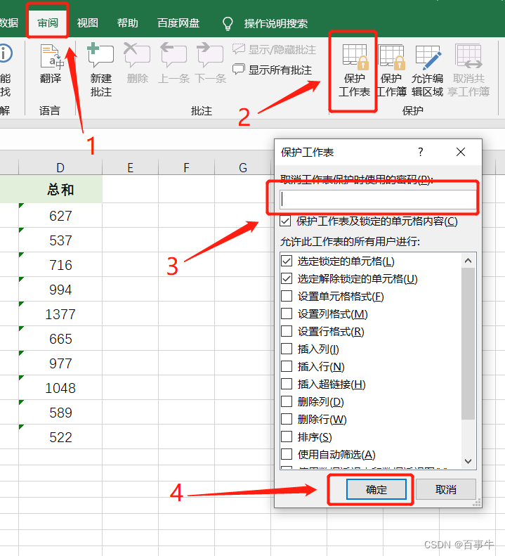Switch to the 视图 view tab
This screenshot has width=505, height=556.
[88, 23]
